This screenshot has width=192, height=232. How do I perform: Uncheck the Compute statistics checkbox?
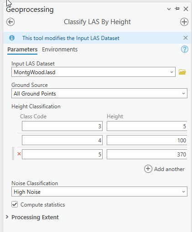(x=15, y=204)
